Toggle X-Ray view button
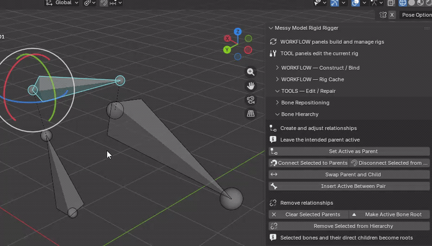Screen dimensions: 432x246 [x=391, y=3]
